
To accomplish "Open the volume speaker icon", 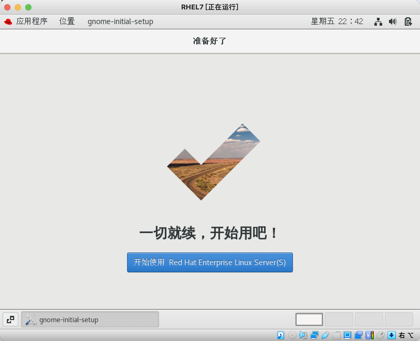I will click(393, 21).
